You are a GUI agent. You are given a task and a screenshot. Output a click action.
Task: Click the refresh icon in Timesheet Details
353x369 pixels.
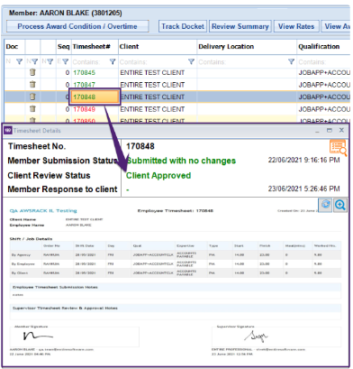pyautogui.click(x=325, y=205)
